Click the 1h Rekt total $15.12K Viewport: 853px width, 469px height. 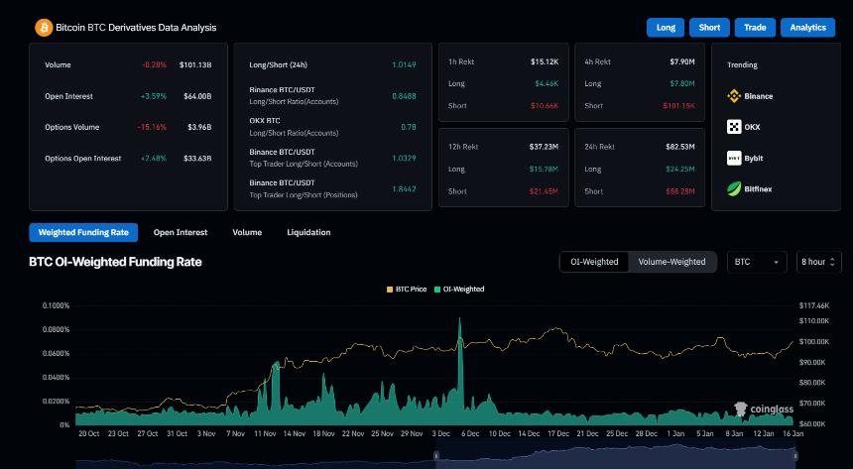545,62
